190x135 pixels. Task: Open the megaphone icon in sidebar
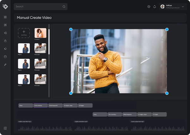point(5,49)
